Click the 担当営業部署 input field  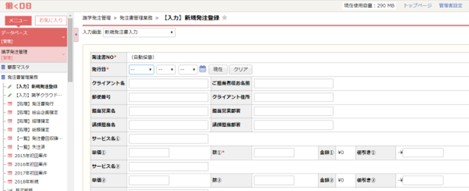pyautogui.click(x=293, y=111)
